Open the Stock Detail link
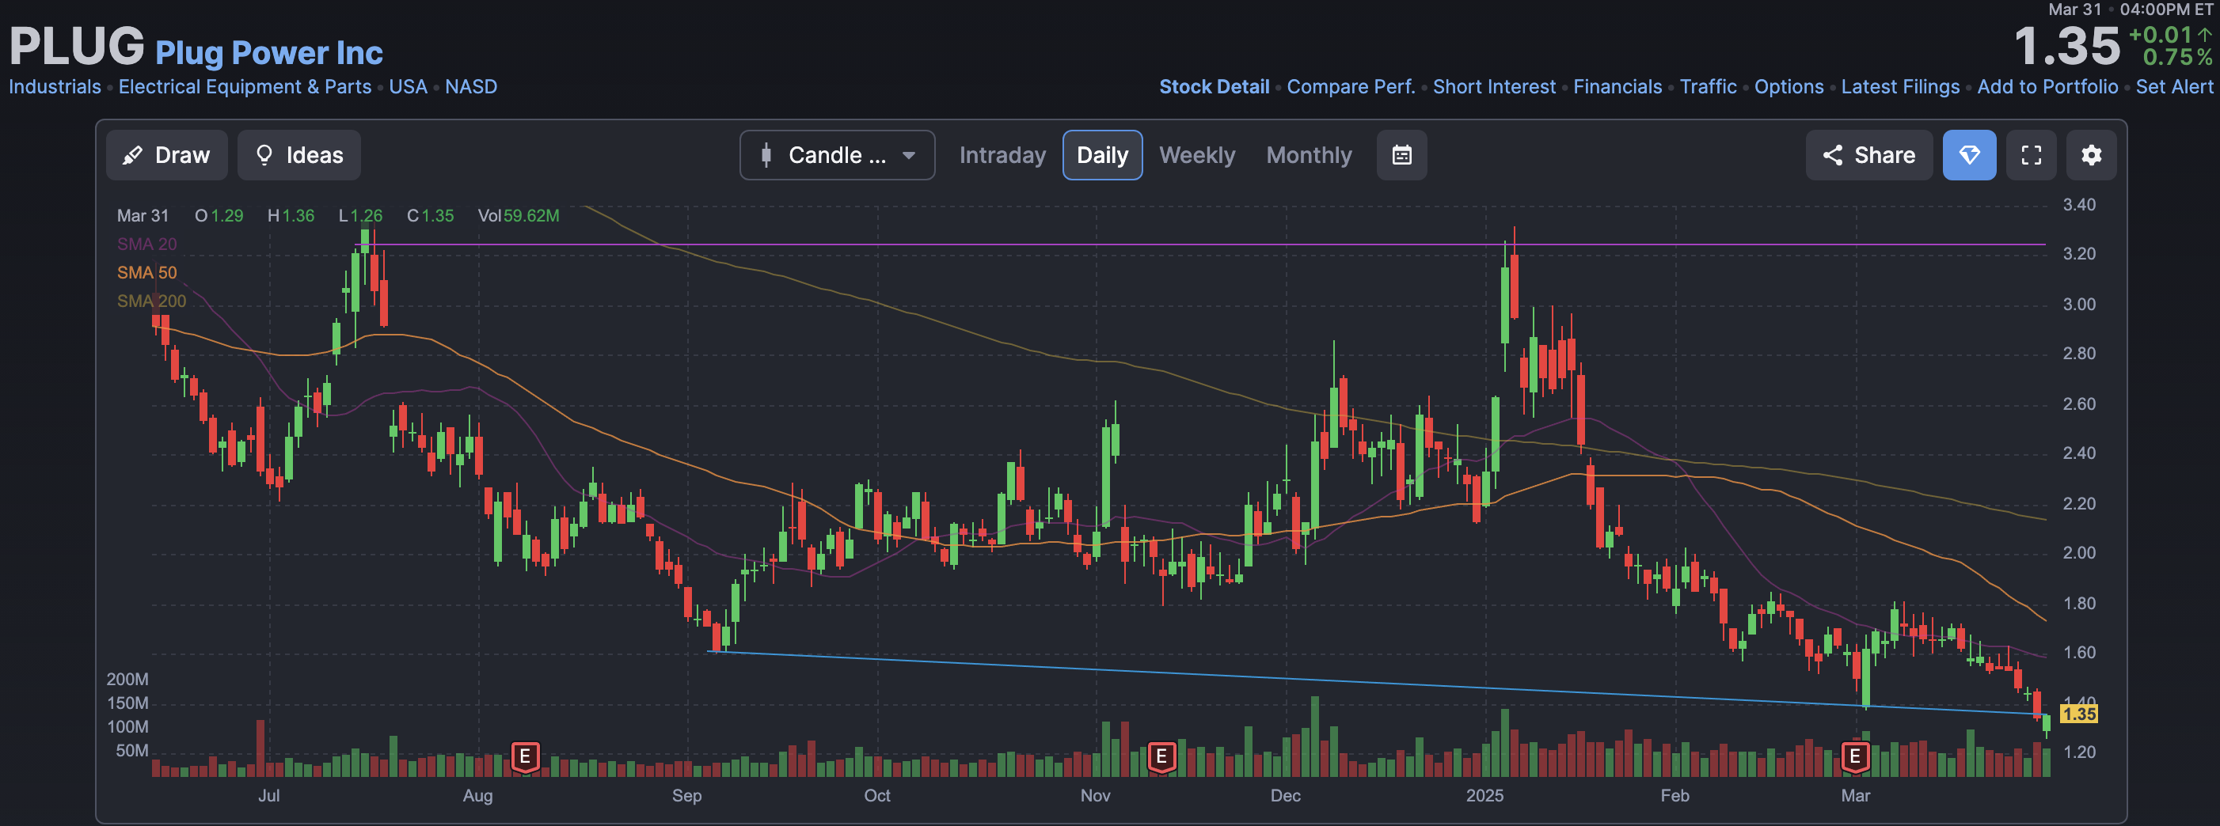 1214,87
